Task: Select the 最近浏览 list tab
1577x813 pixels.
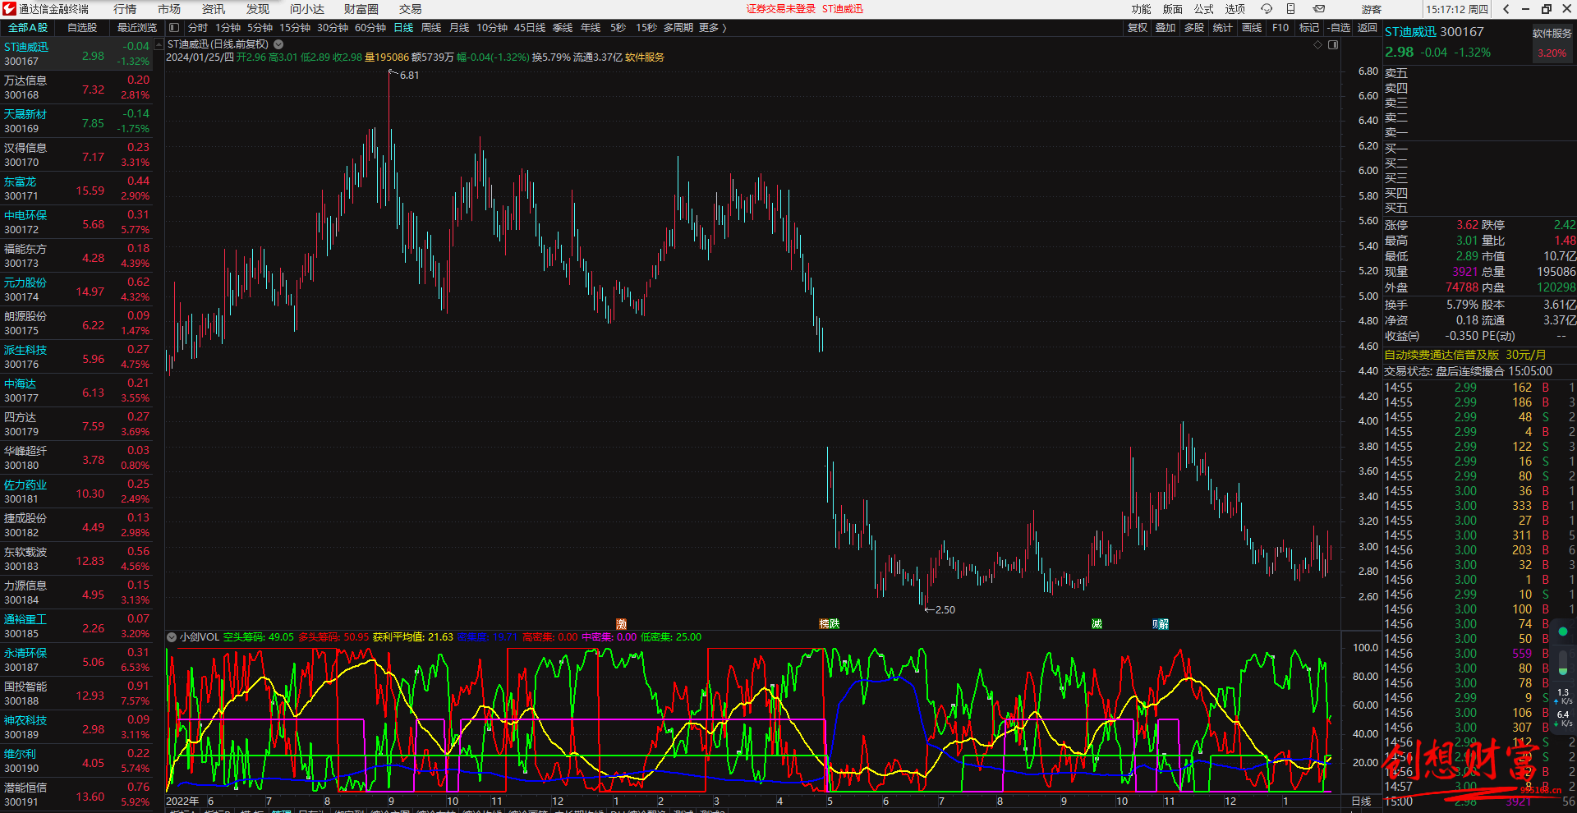Action: point(137,28)
